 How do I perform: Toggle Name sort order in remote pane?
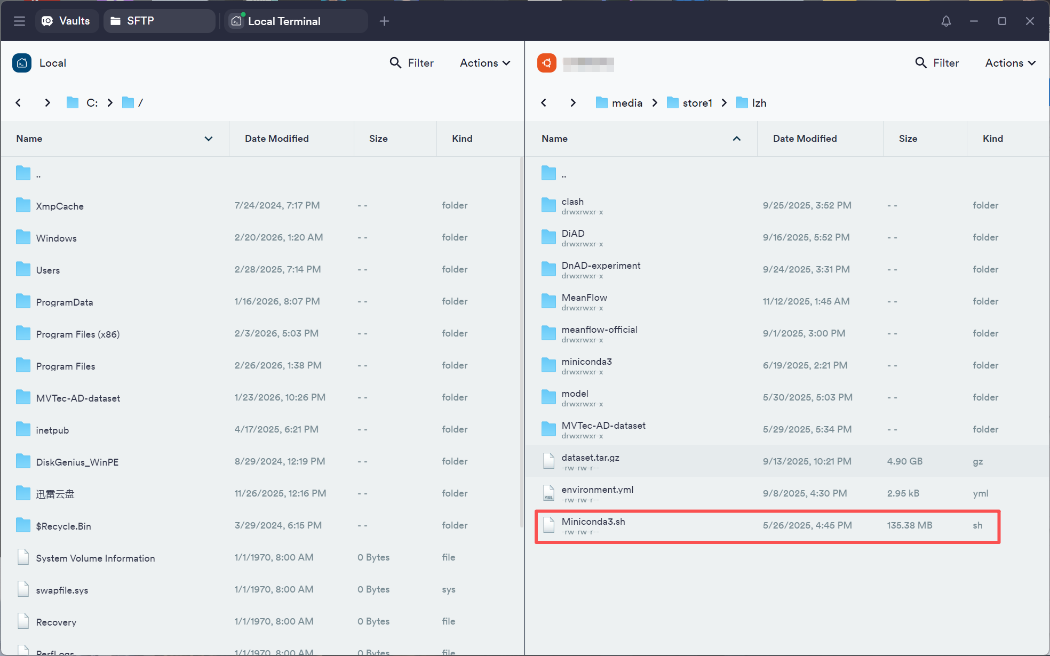pos(737,139)
